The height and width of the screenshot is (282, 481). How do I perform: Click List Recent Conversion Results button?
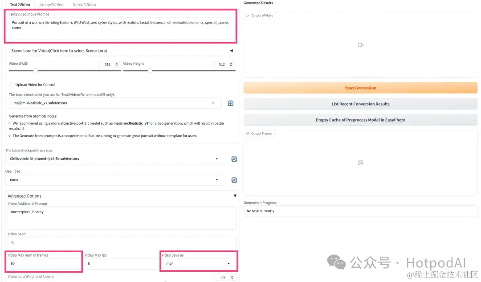point(360,104)
